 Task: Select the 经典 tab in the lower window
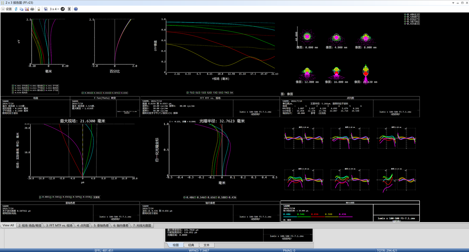coord(191,245)
